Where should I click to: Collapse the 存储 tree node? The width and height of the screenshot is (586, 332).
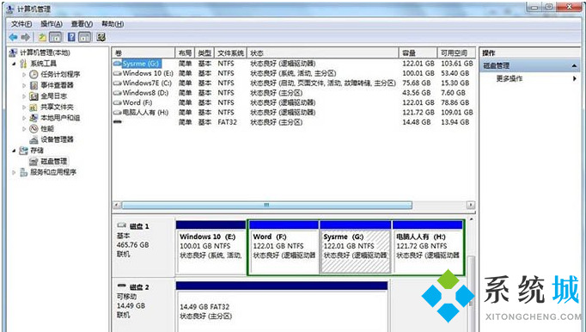(x=14, y=151)
